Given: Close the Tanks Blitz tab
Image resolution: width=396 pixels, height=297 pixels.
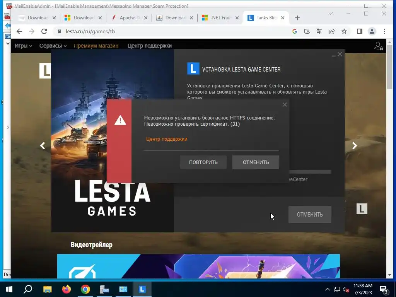Looking at the screenshot, I should [x=283, y=18].
